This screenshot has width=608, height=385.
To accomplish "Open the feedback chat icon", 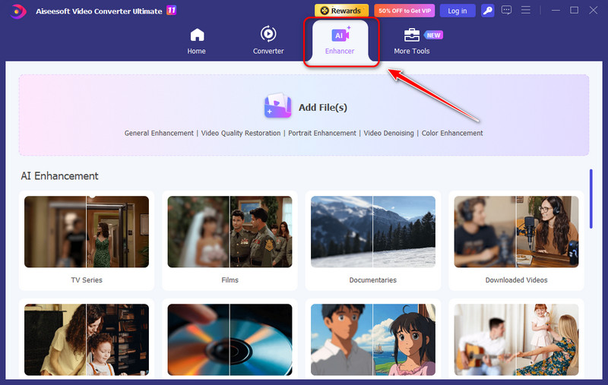I will 507,11.
